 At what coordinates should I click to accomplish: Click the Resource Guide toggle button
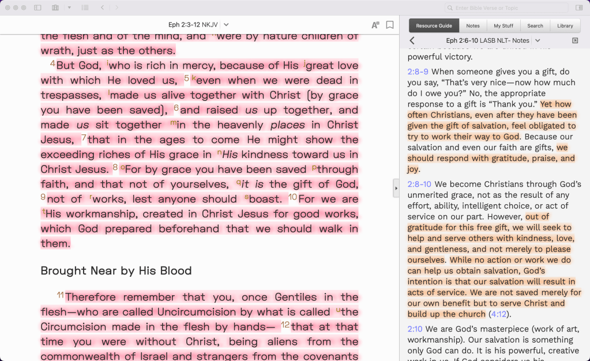[434, 26]
